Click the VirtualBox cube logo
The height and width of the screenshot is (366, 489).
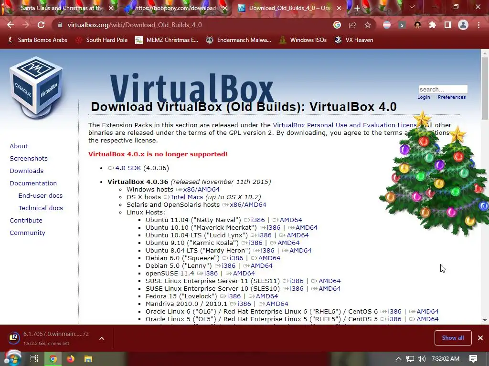[x=37, y=87]
